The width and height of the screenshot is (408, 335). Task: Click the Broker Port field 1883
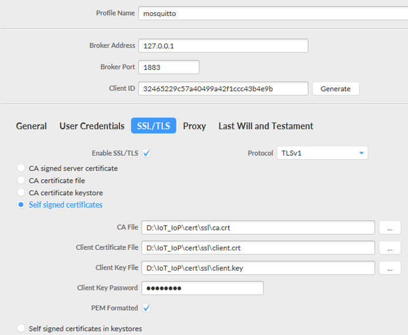click(169, 67)
